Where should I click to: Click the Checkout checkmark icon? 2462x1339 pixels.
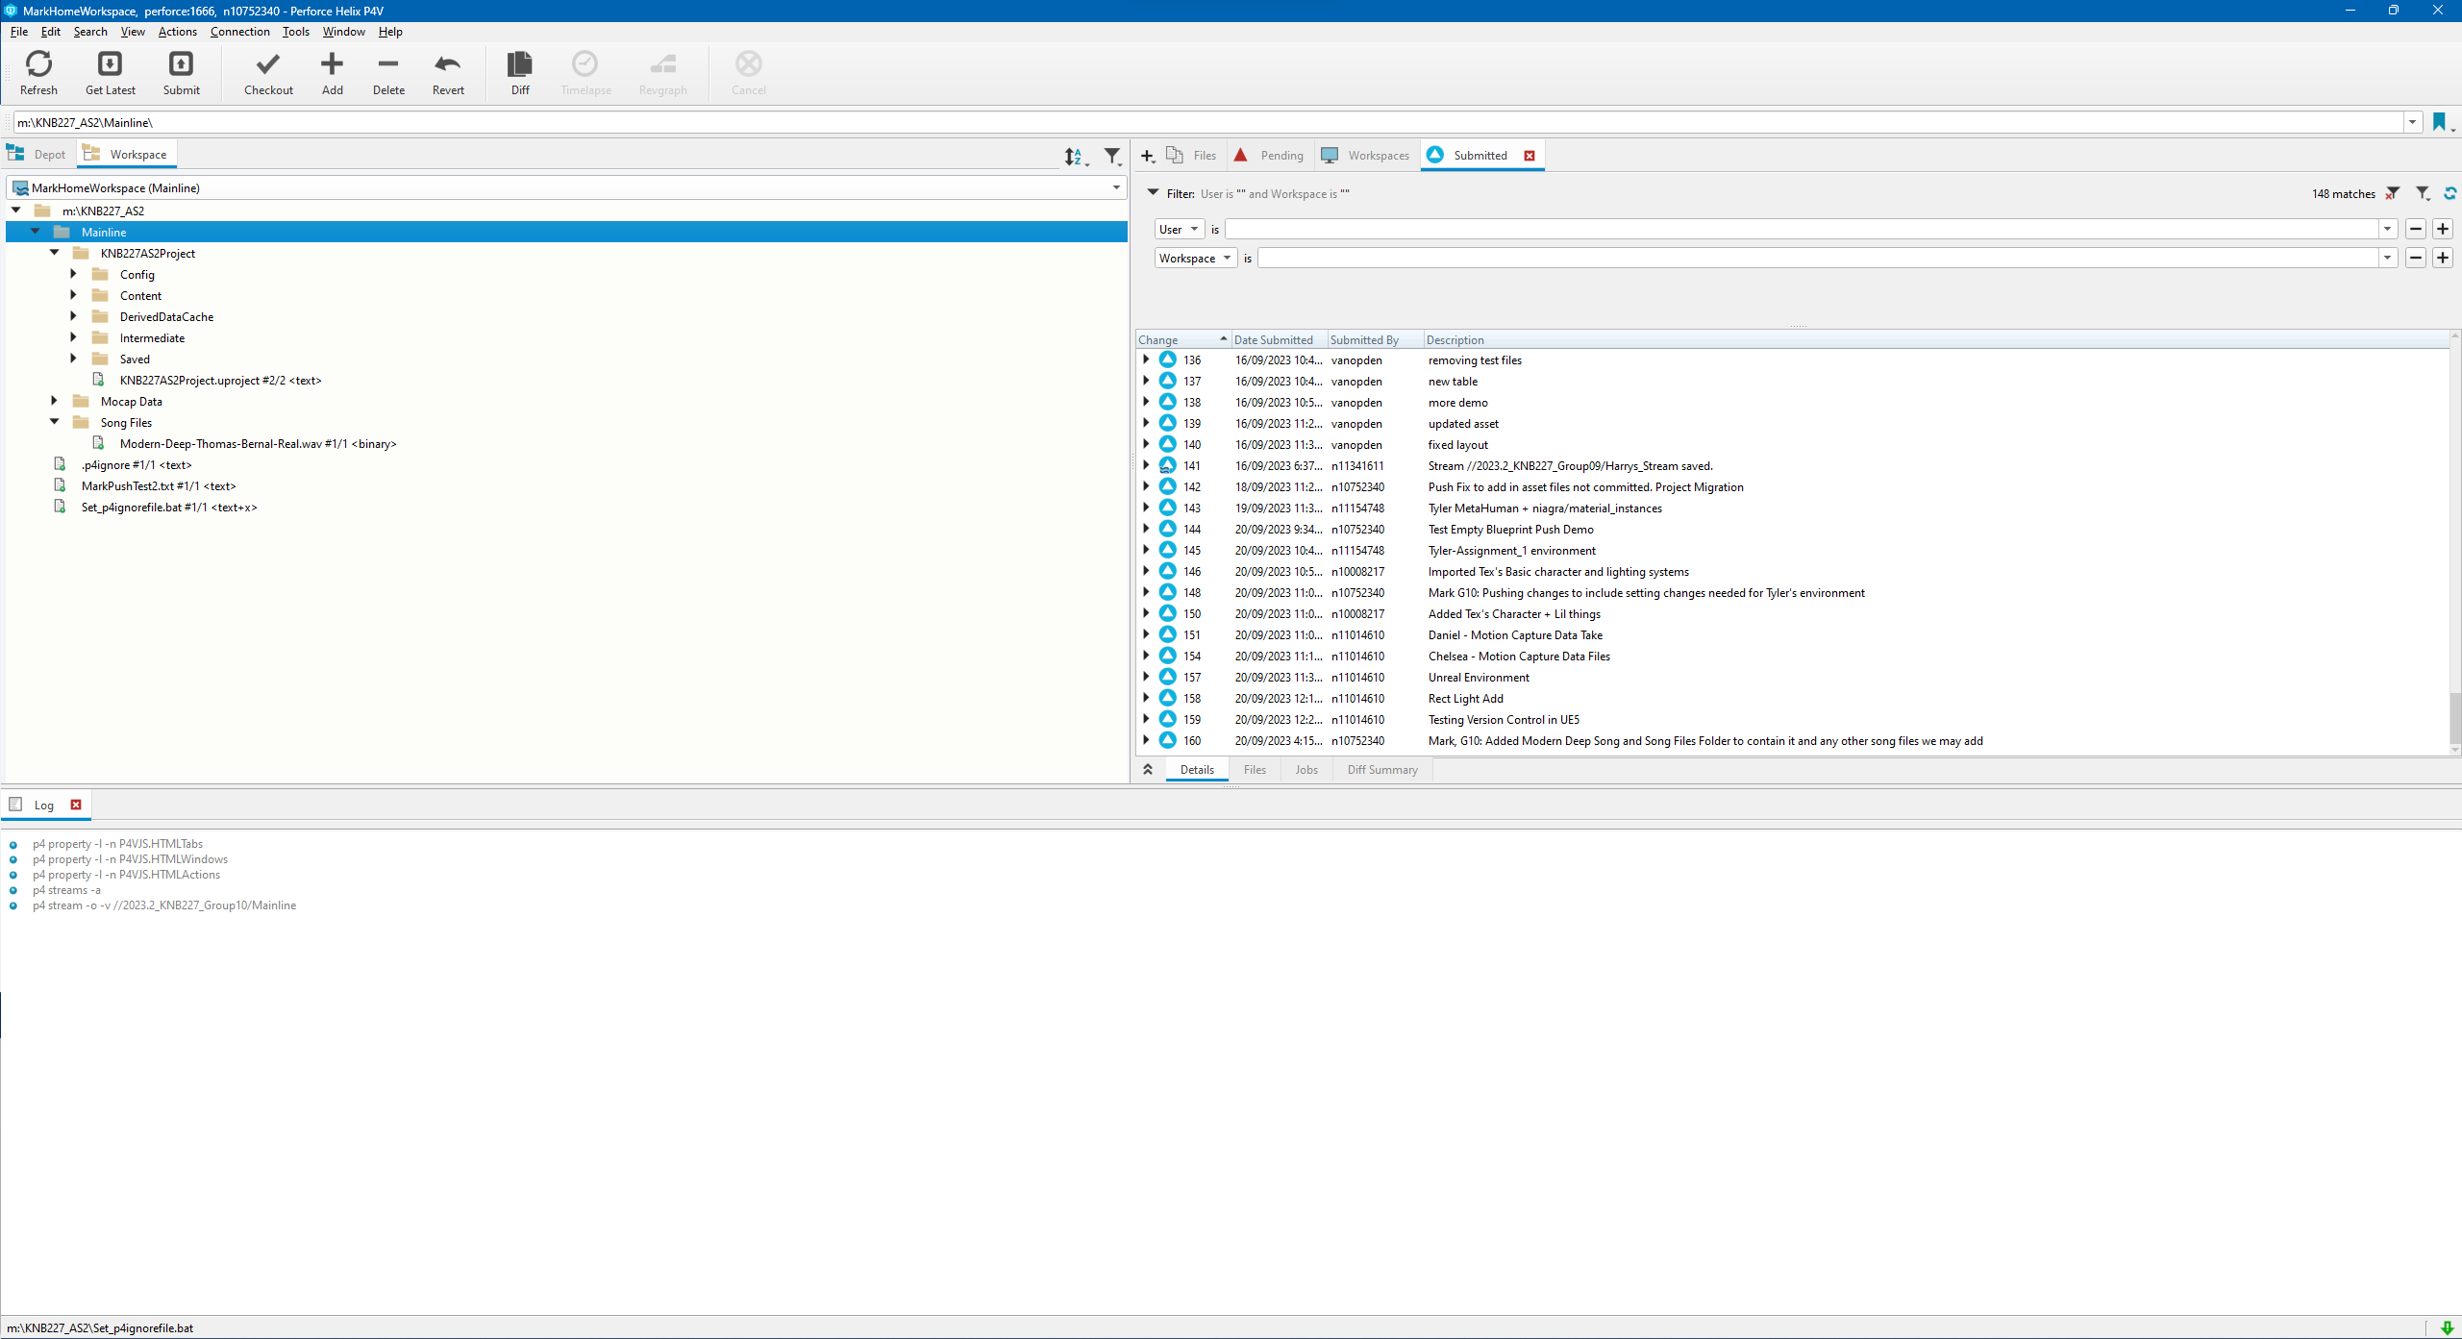pos(268,64)
